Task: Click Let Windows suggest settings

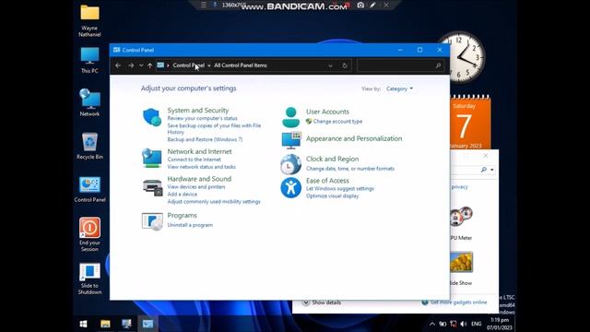Action: (340, 188)
